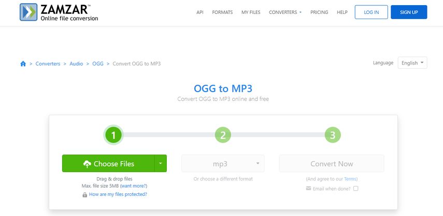The width and height of the screenshot is (443, 216).
Task: Click the want more? link
Action: click(134, 186)
